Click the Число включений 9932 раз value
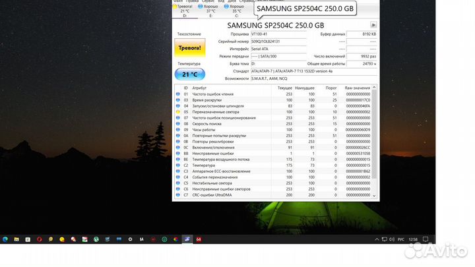The height and width of the screenshot is (267, 475). coord(362,56)
